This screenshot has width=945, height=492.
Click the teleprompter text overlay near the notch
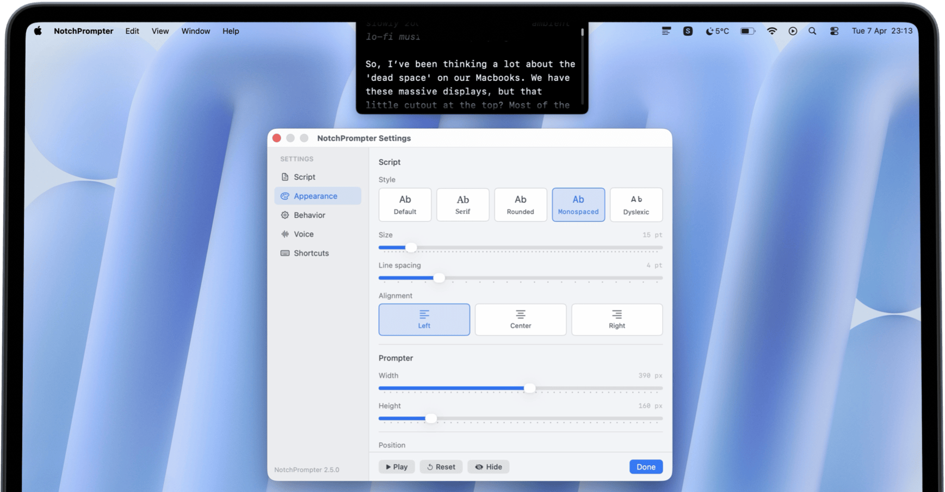[471, 76]
